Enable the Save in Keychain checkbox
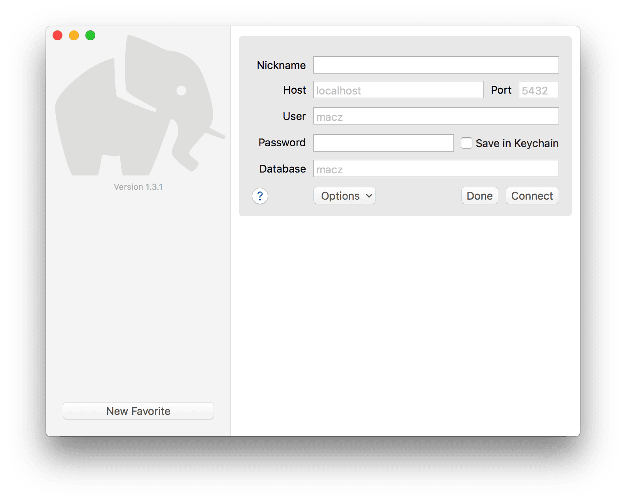 [x=466, y=143]
